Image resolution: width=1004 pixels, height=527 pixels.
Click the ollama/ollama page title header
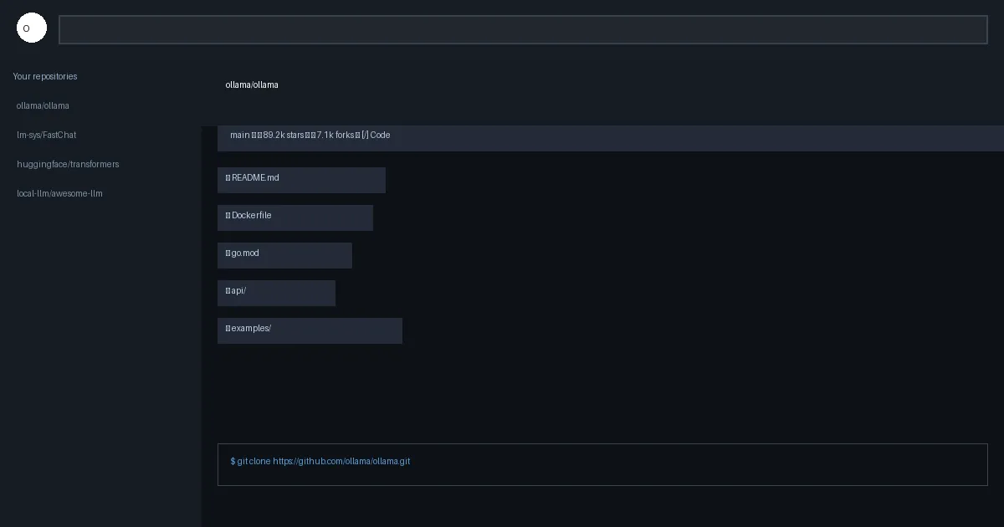tap(252, 84)
